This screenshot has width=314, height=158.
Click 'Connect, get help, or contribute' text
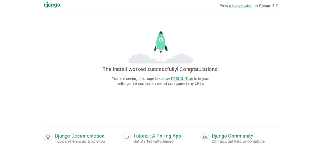point(238,141)
